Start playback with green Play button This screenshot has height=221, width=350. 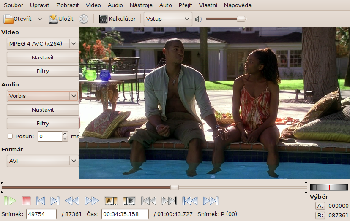10,201
